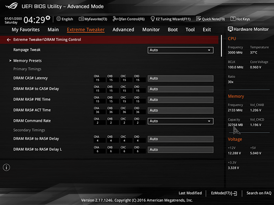274x205 pixels.
Task: Click CPU Frequency 3000 MHz value
Action: tap(235, 52)
